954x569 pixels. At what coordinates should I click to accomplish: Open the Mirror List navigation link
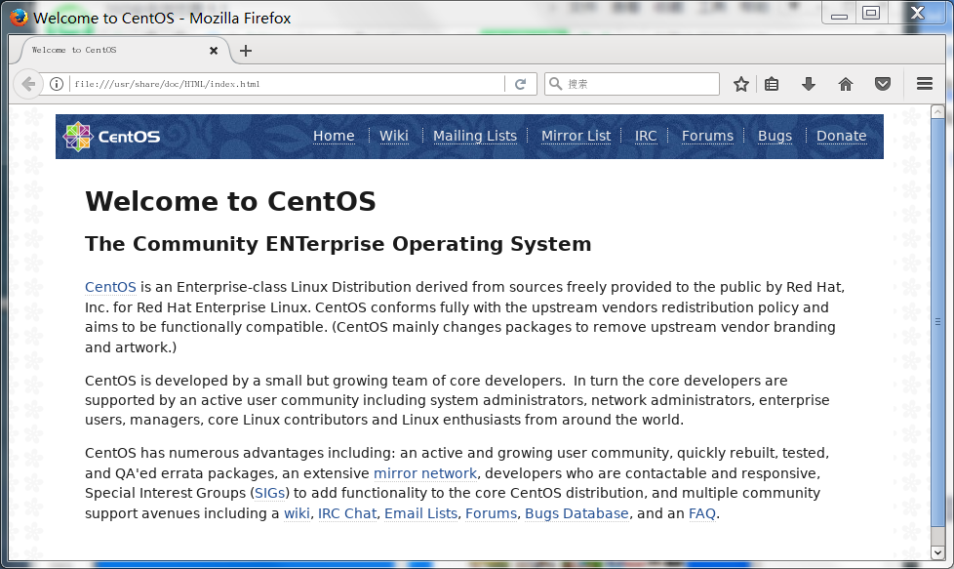click(576, 136)
